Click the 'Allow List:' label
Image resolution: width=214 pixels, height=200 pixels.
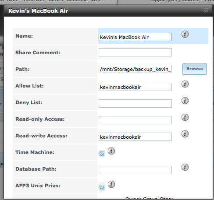pos(29,86)
